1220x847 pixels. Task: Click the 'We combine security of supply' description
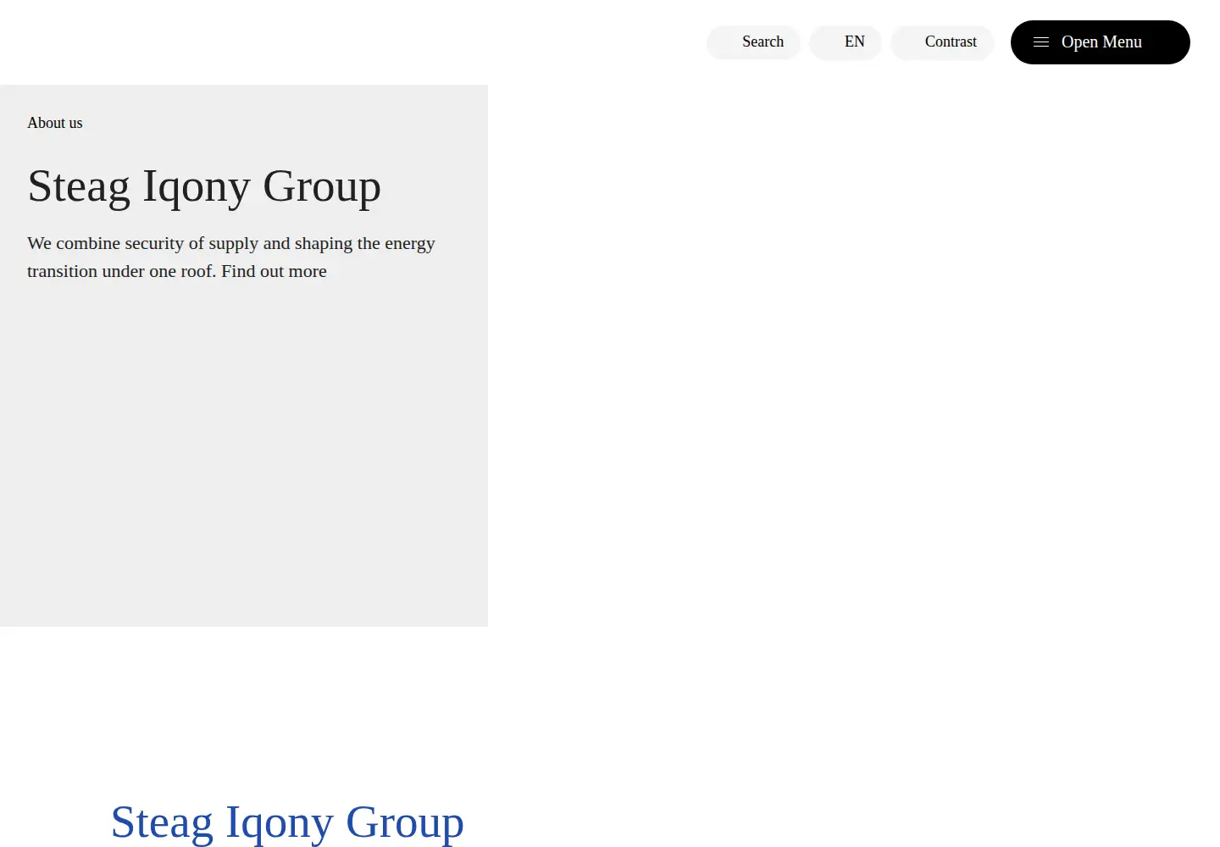tap(231, 257)
